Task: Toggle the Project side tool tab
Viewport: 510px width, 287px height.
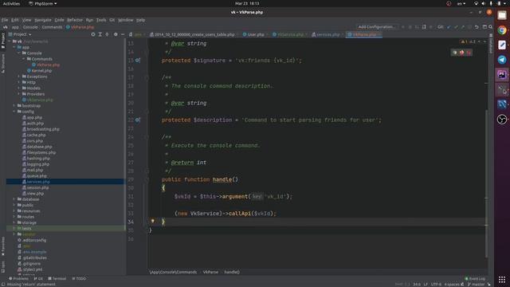Action: (x=3, y=40)
